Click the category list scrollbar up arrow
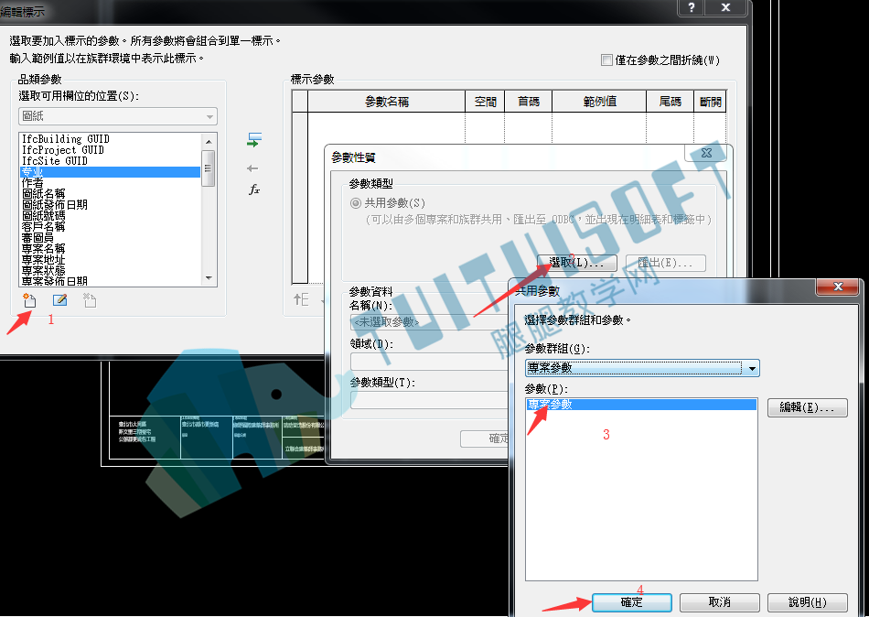This screenshot has width=869, height=617. click(x=209, y=141)
